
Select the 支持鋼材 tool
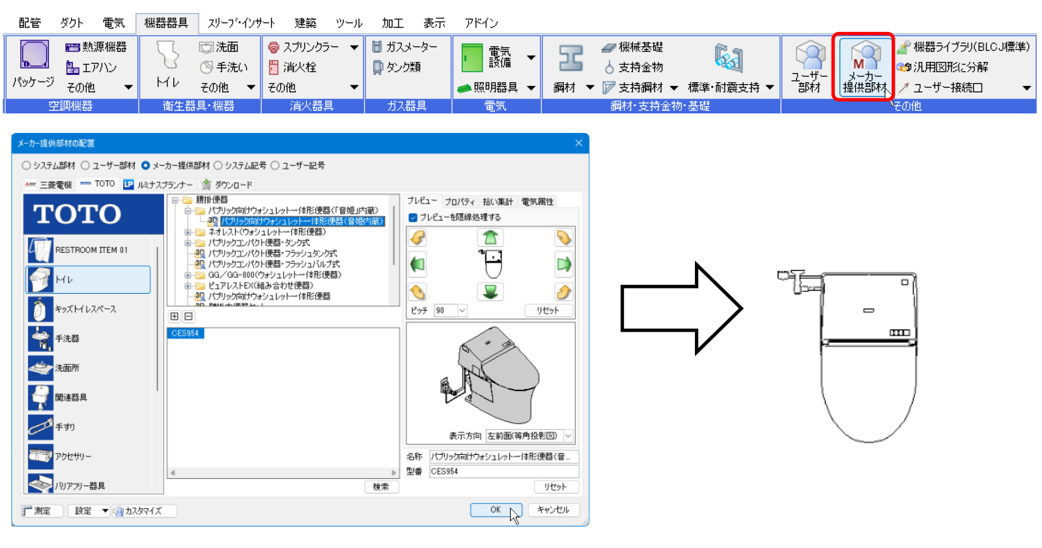[x=633, y=87]
